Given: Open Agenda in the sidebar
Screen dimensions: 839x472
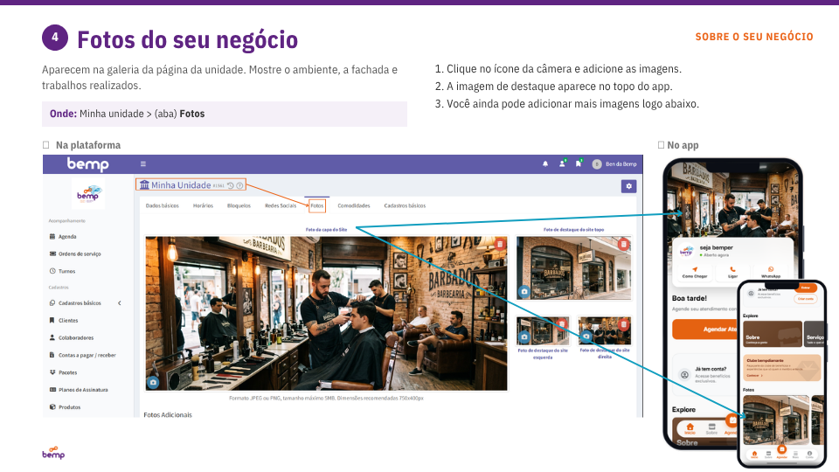Looking at the screenshot, I should coord(67,237).
